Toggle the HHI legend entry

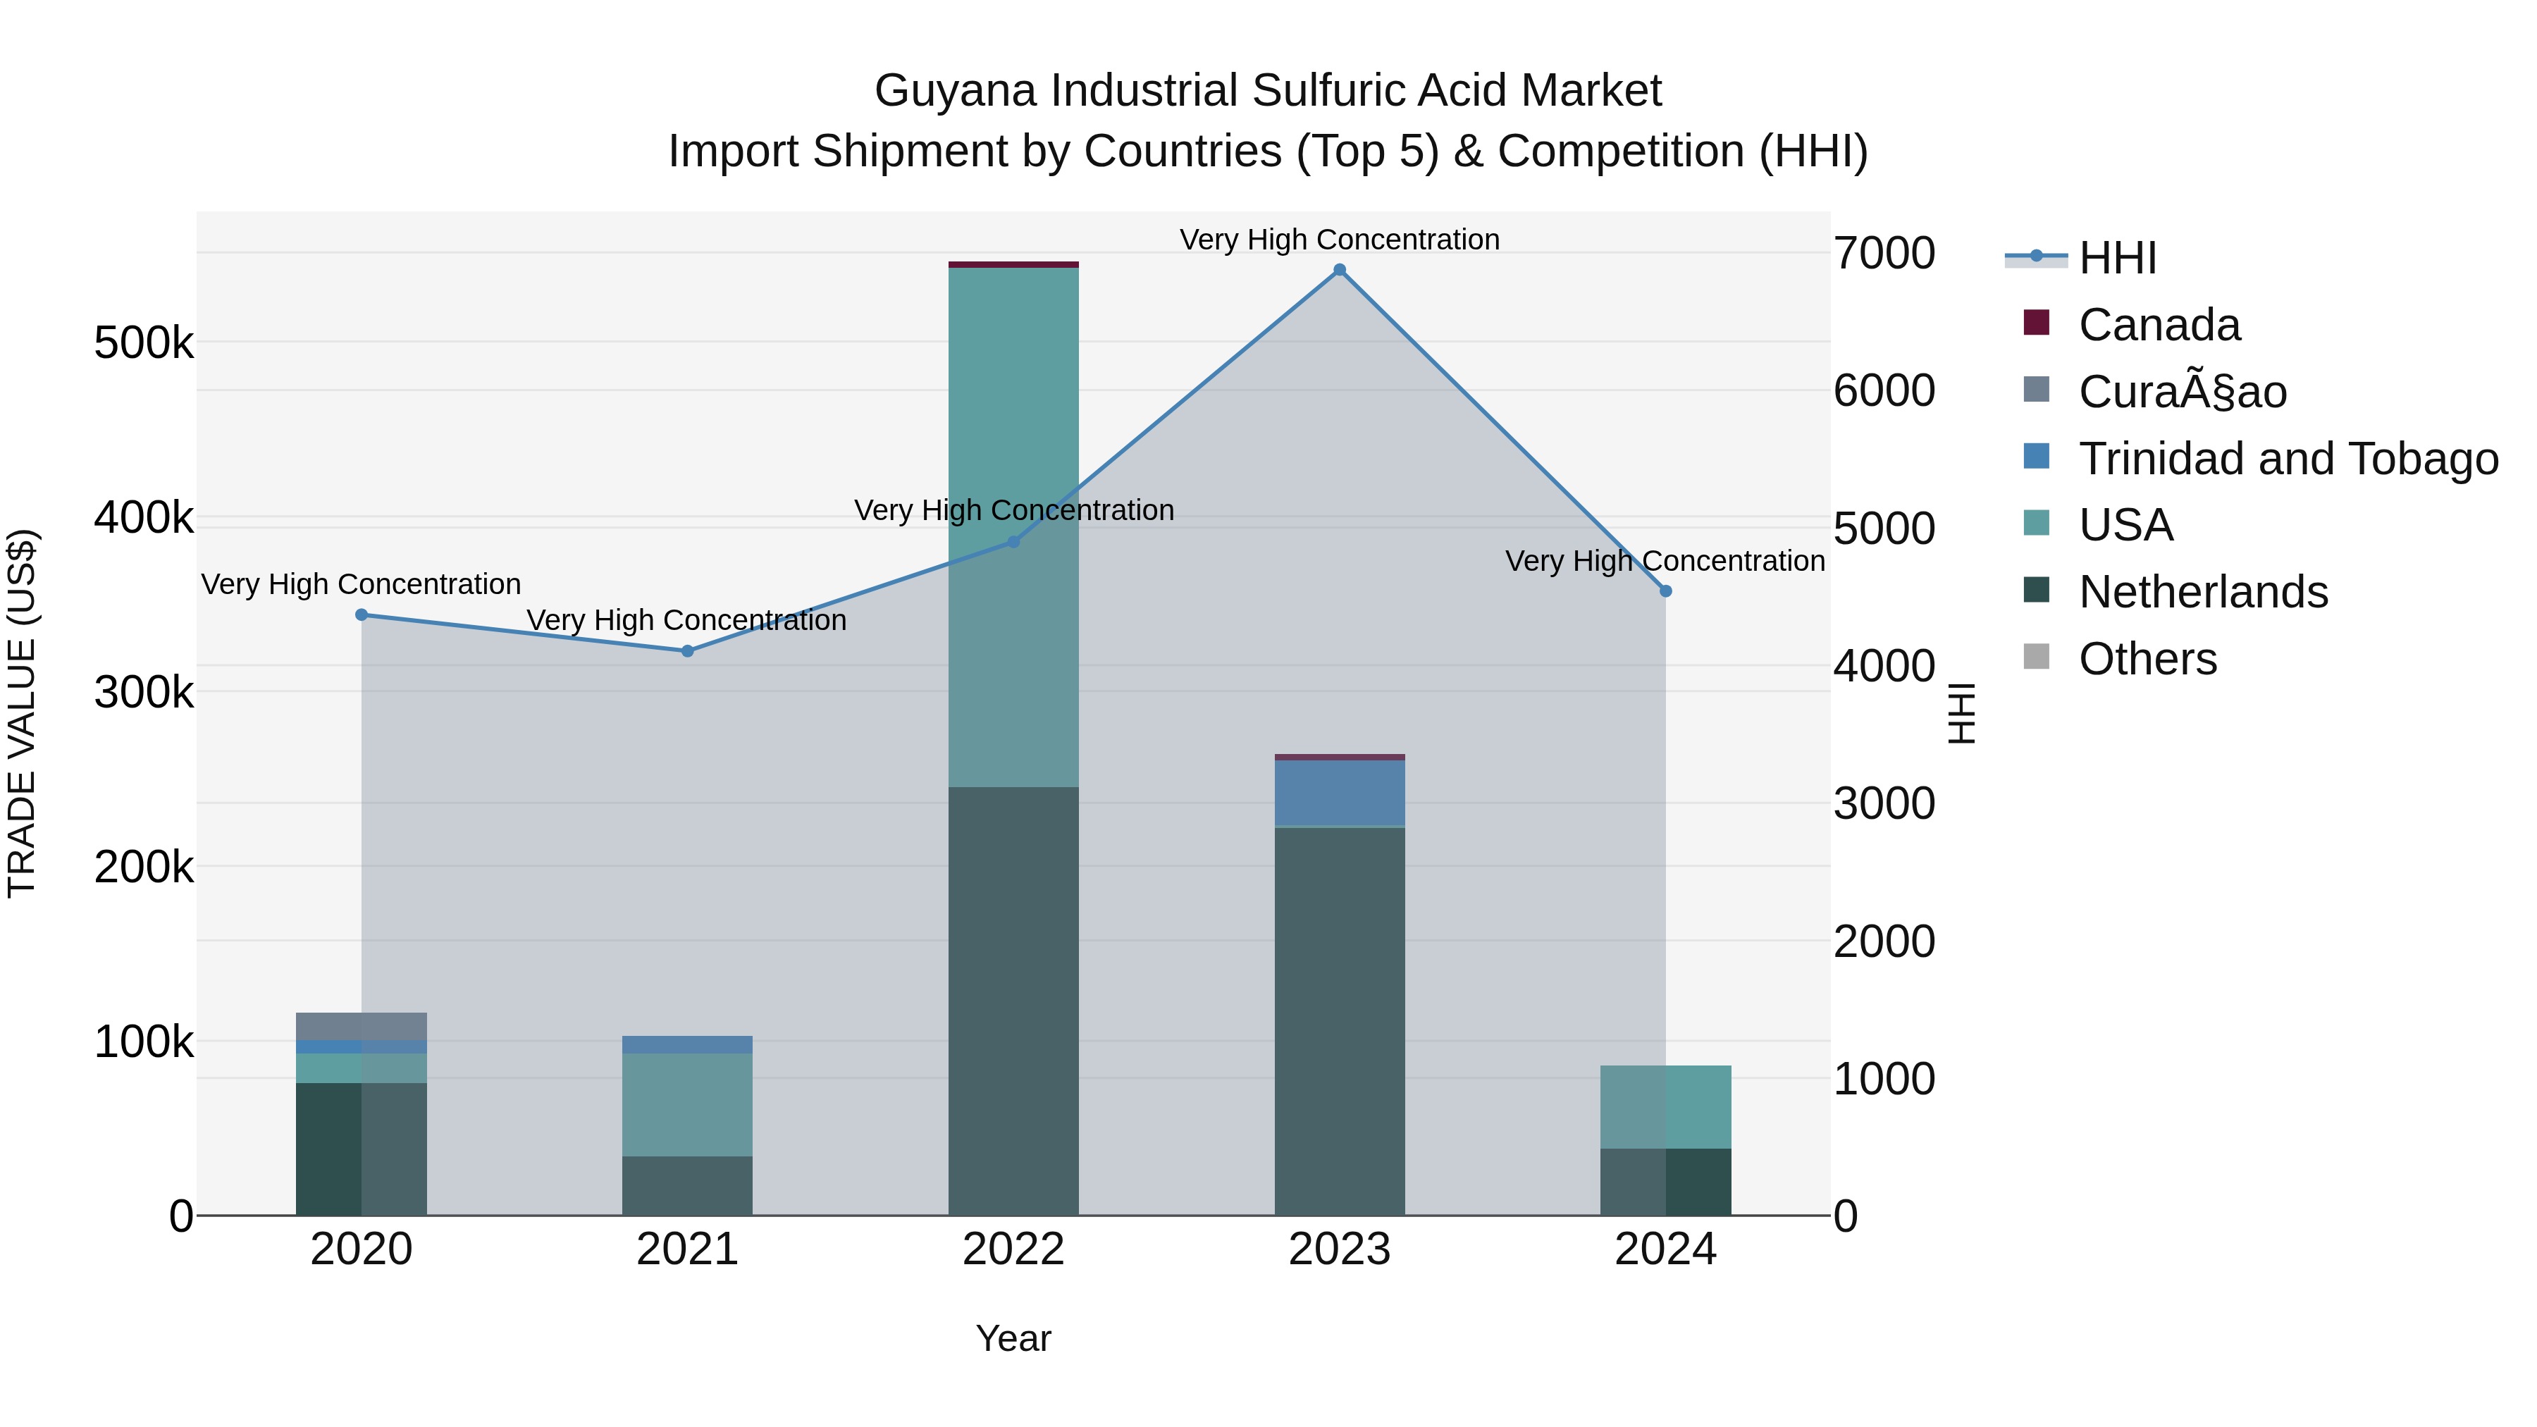[2080, 258]
